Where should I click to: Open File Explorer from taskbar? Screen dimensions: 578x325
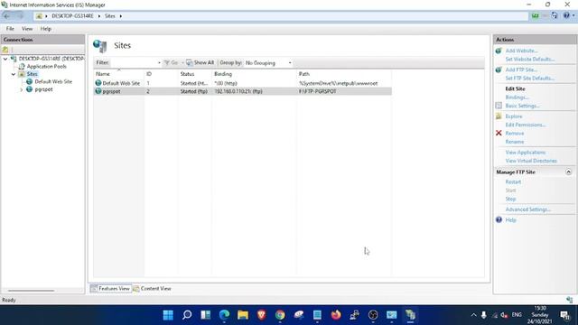pos(243,315)
